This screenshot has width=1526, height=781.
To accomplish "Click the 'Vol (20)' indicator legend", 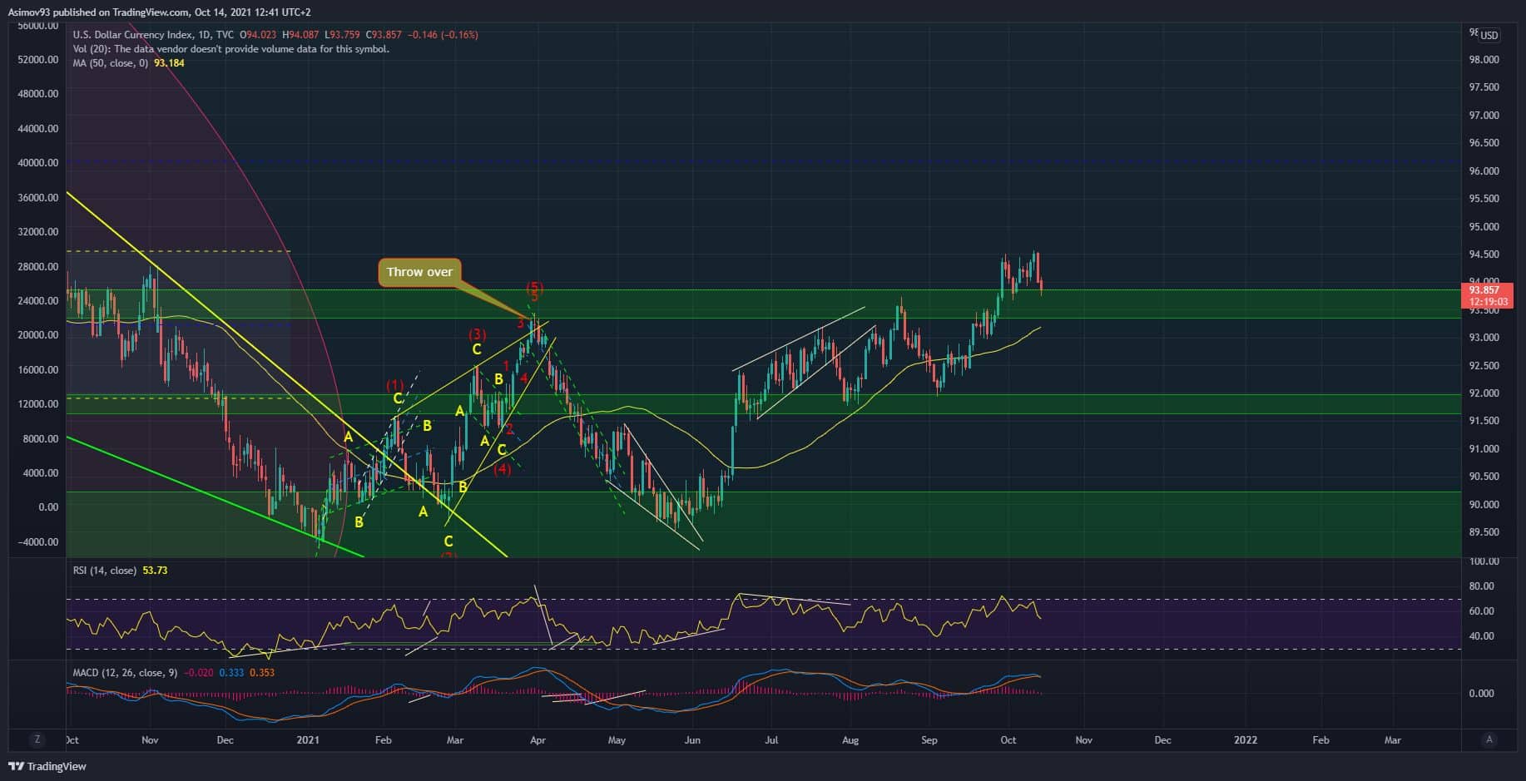I will (x=231, y=49).
